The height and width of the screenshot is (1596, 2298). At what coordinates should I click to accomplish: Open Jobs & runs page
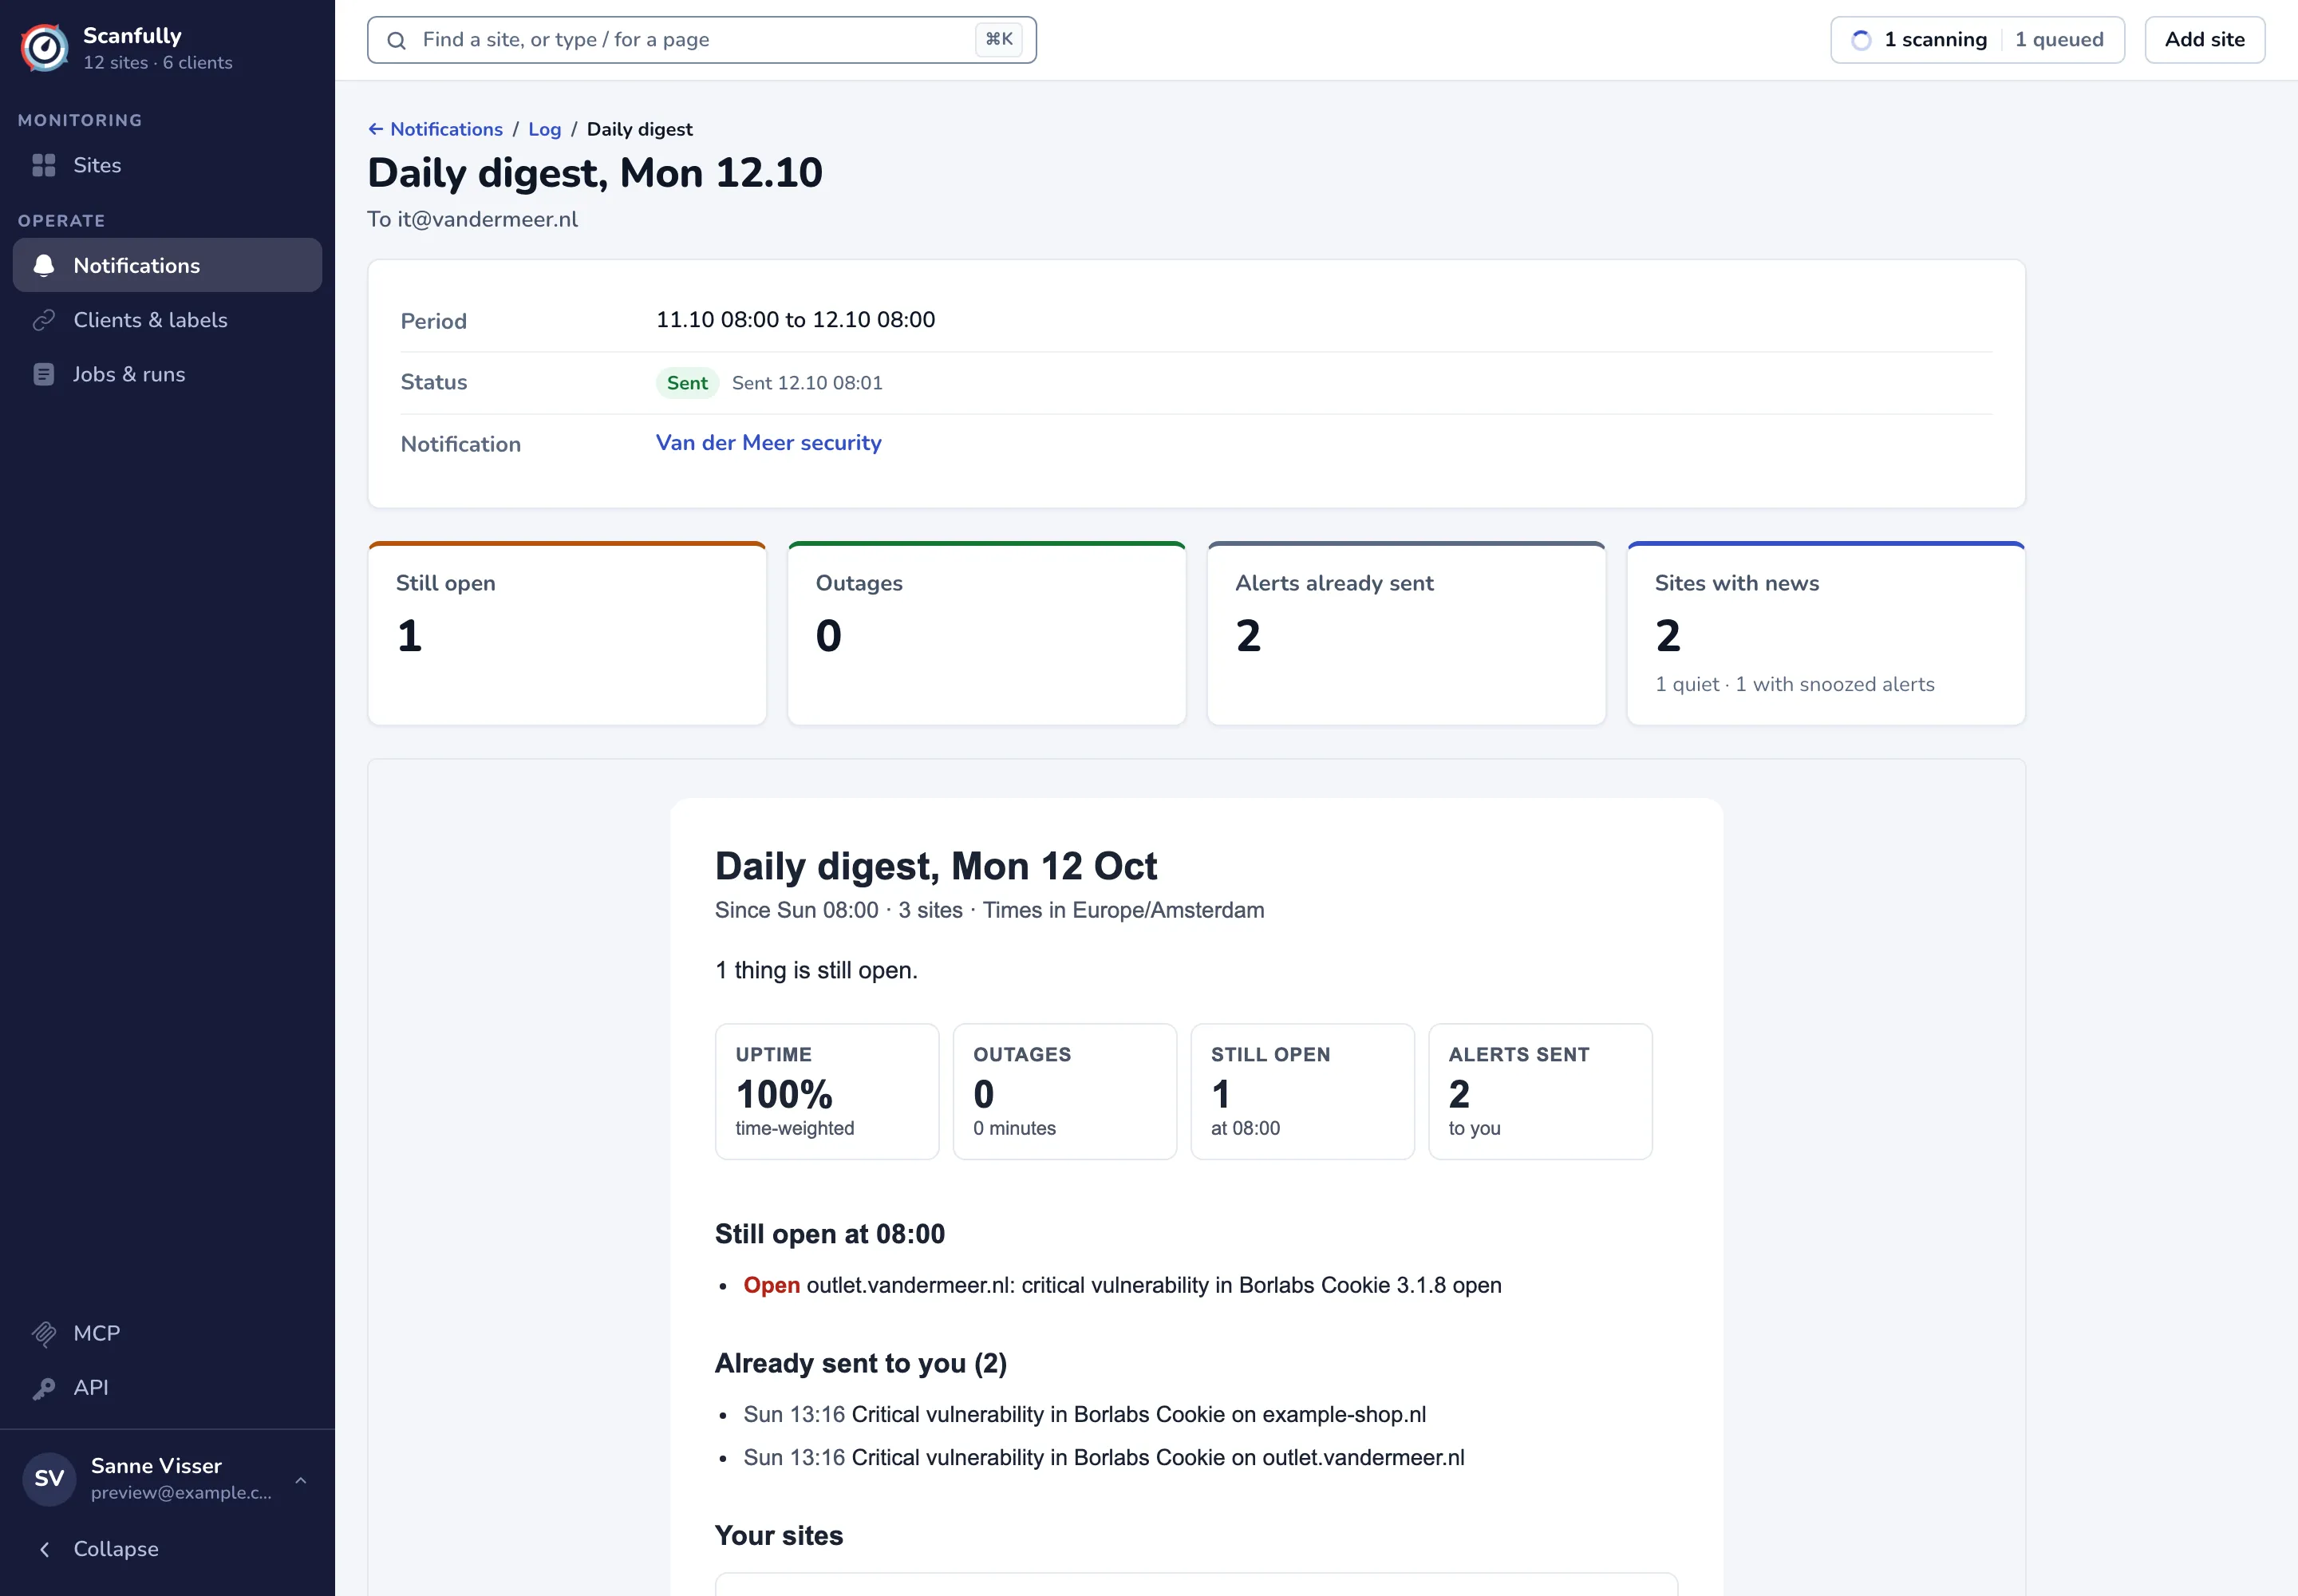[167, 374]
